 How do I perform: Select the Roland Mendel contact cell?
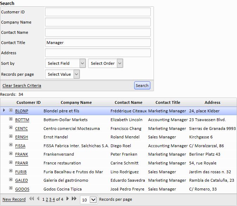tap(125, 137)
